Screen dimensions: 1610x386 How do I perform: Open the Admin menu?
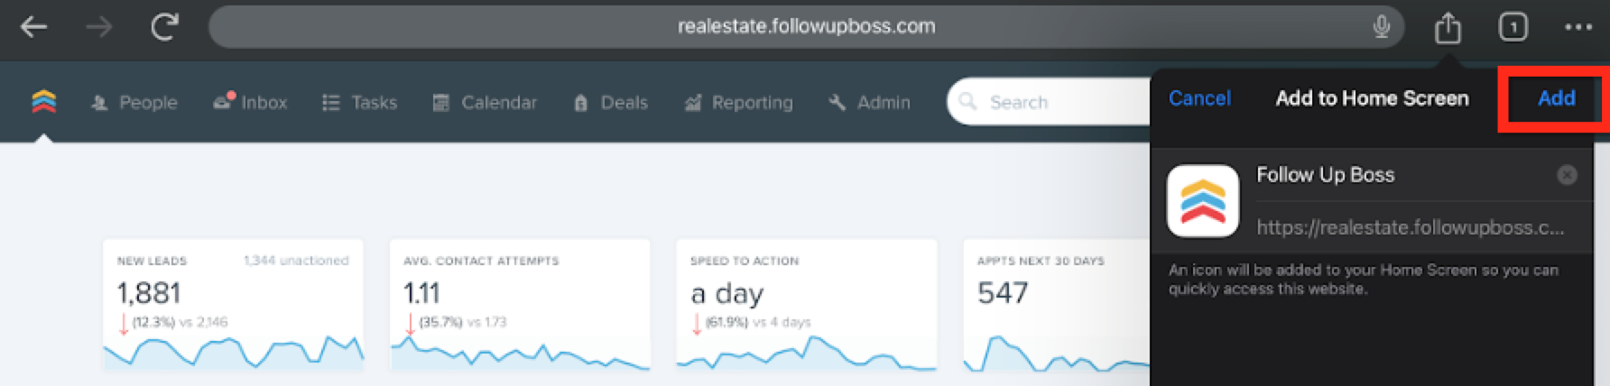tap(870, 103)
